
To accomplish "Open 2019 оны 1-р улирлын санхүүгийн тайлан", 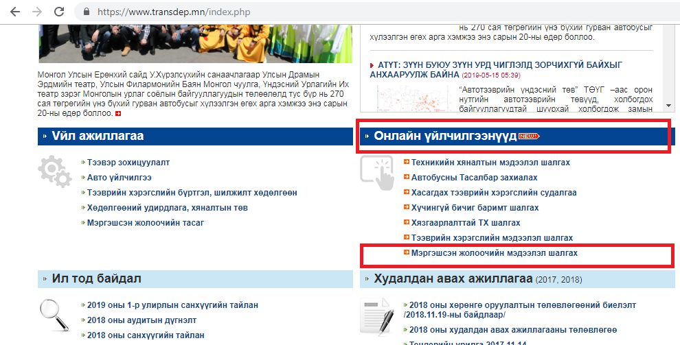I will 172,305.
